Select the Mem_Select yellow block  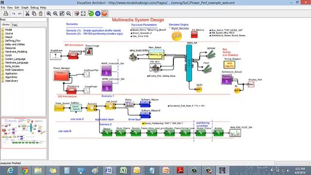click(156, 54)
